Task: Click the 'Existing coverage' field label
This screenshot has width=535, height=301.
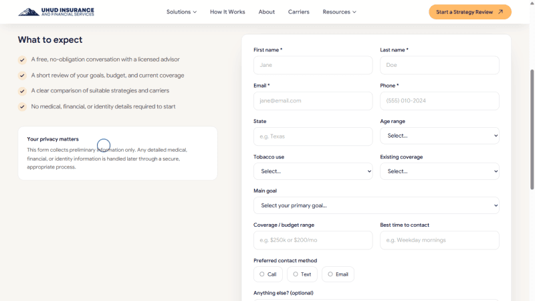Action: (401, 157)
